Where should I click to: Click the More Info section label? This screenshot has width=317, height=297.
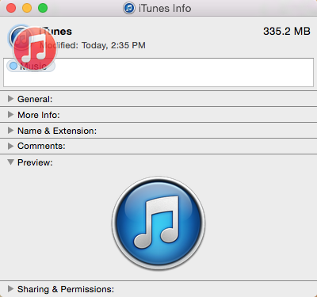click(39, 115)
